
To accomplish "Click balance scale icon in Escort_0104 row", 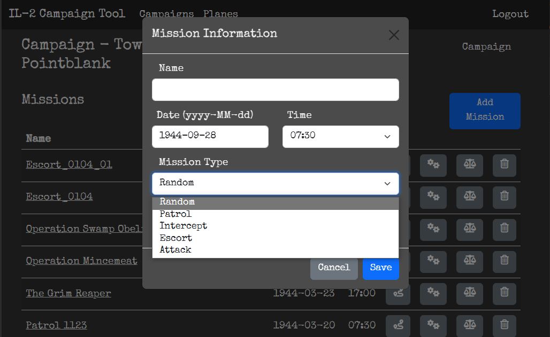I will coord(469,197).
